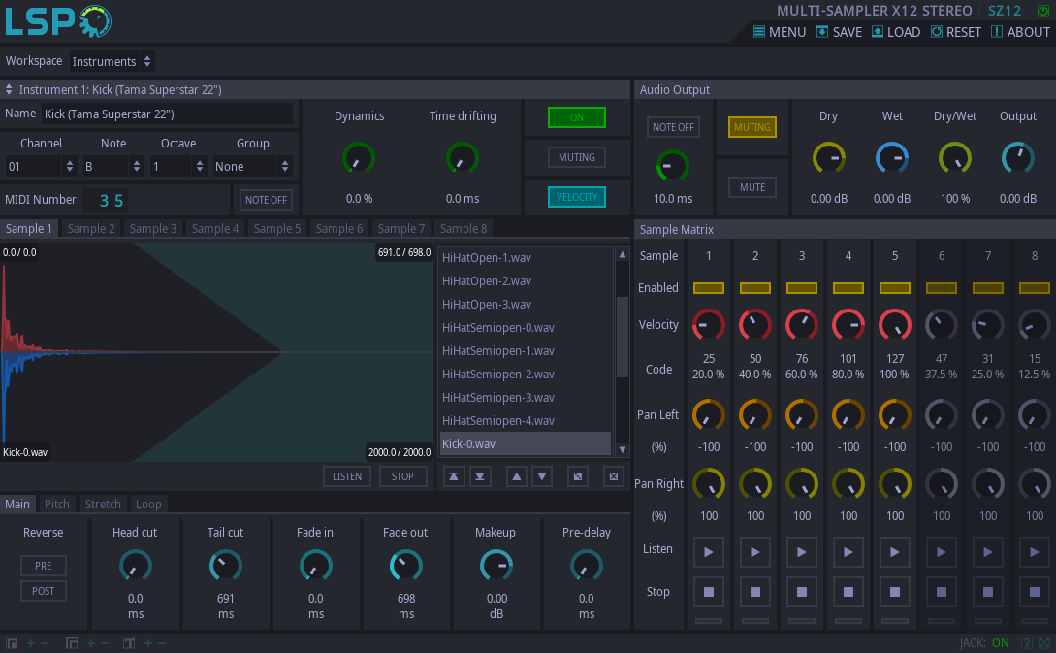Open the Stretch tab
Image resolution: width=1056 pixels, height=653 pixels.
click(103, 505)
